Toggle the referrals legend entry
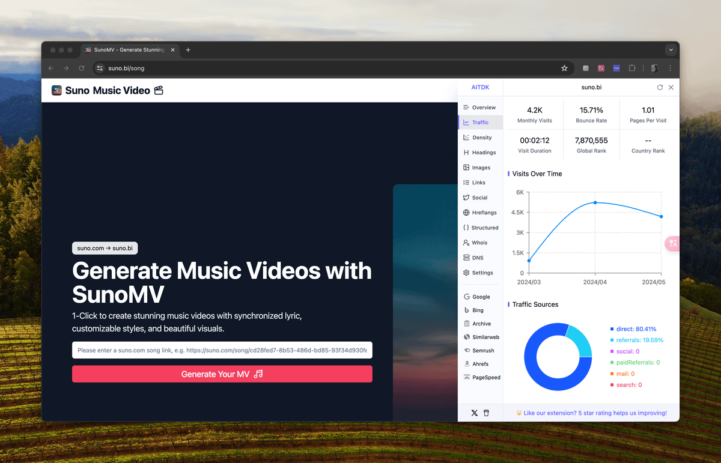Image resolution: width=721 pixels, height=463 pixels. (x=639, y=340)
